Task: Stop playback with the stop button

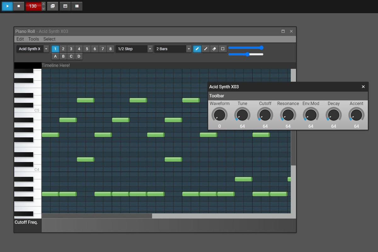Action: click(x=19, y=6)
